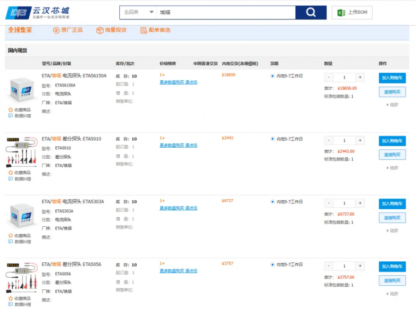
Task: Click 数据纠错 icon for ETA5010
Action: click(x=11, y=178)
